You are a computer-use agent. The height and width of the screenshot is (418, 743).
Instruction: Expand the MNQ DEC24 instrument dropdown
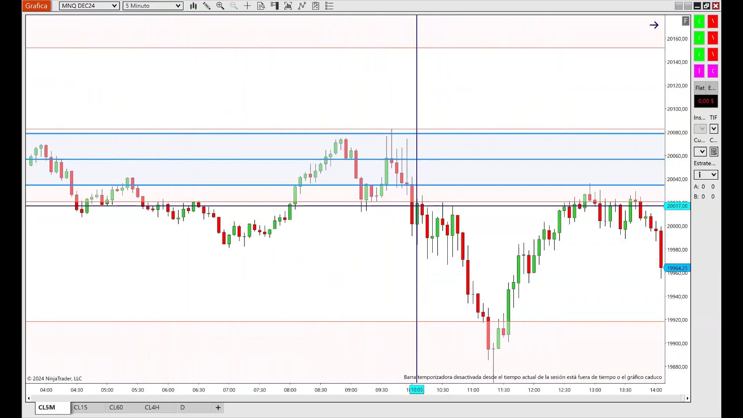click(89, 6)
